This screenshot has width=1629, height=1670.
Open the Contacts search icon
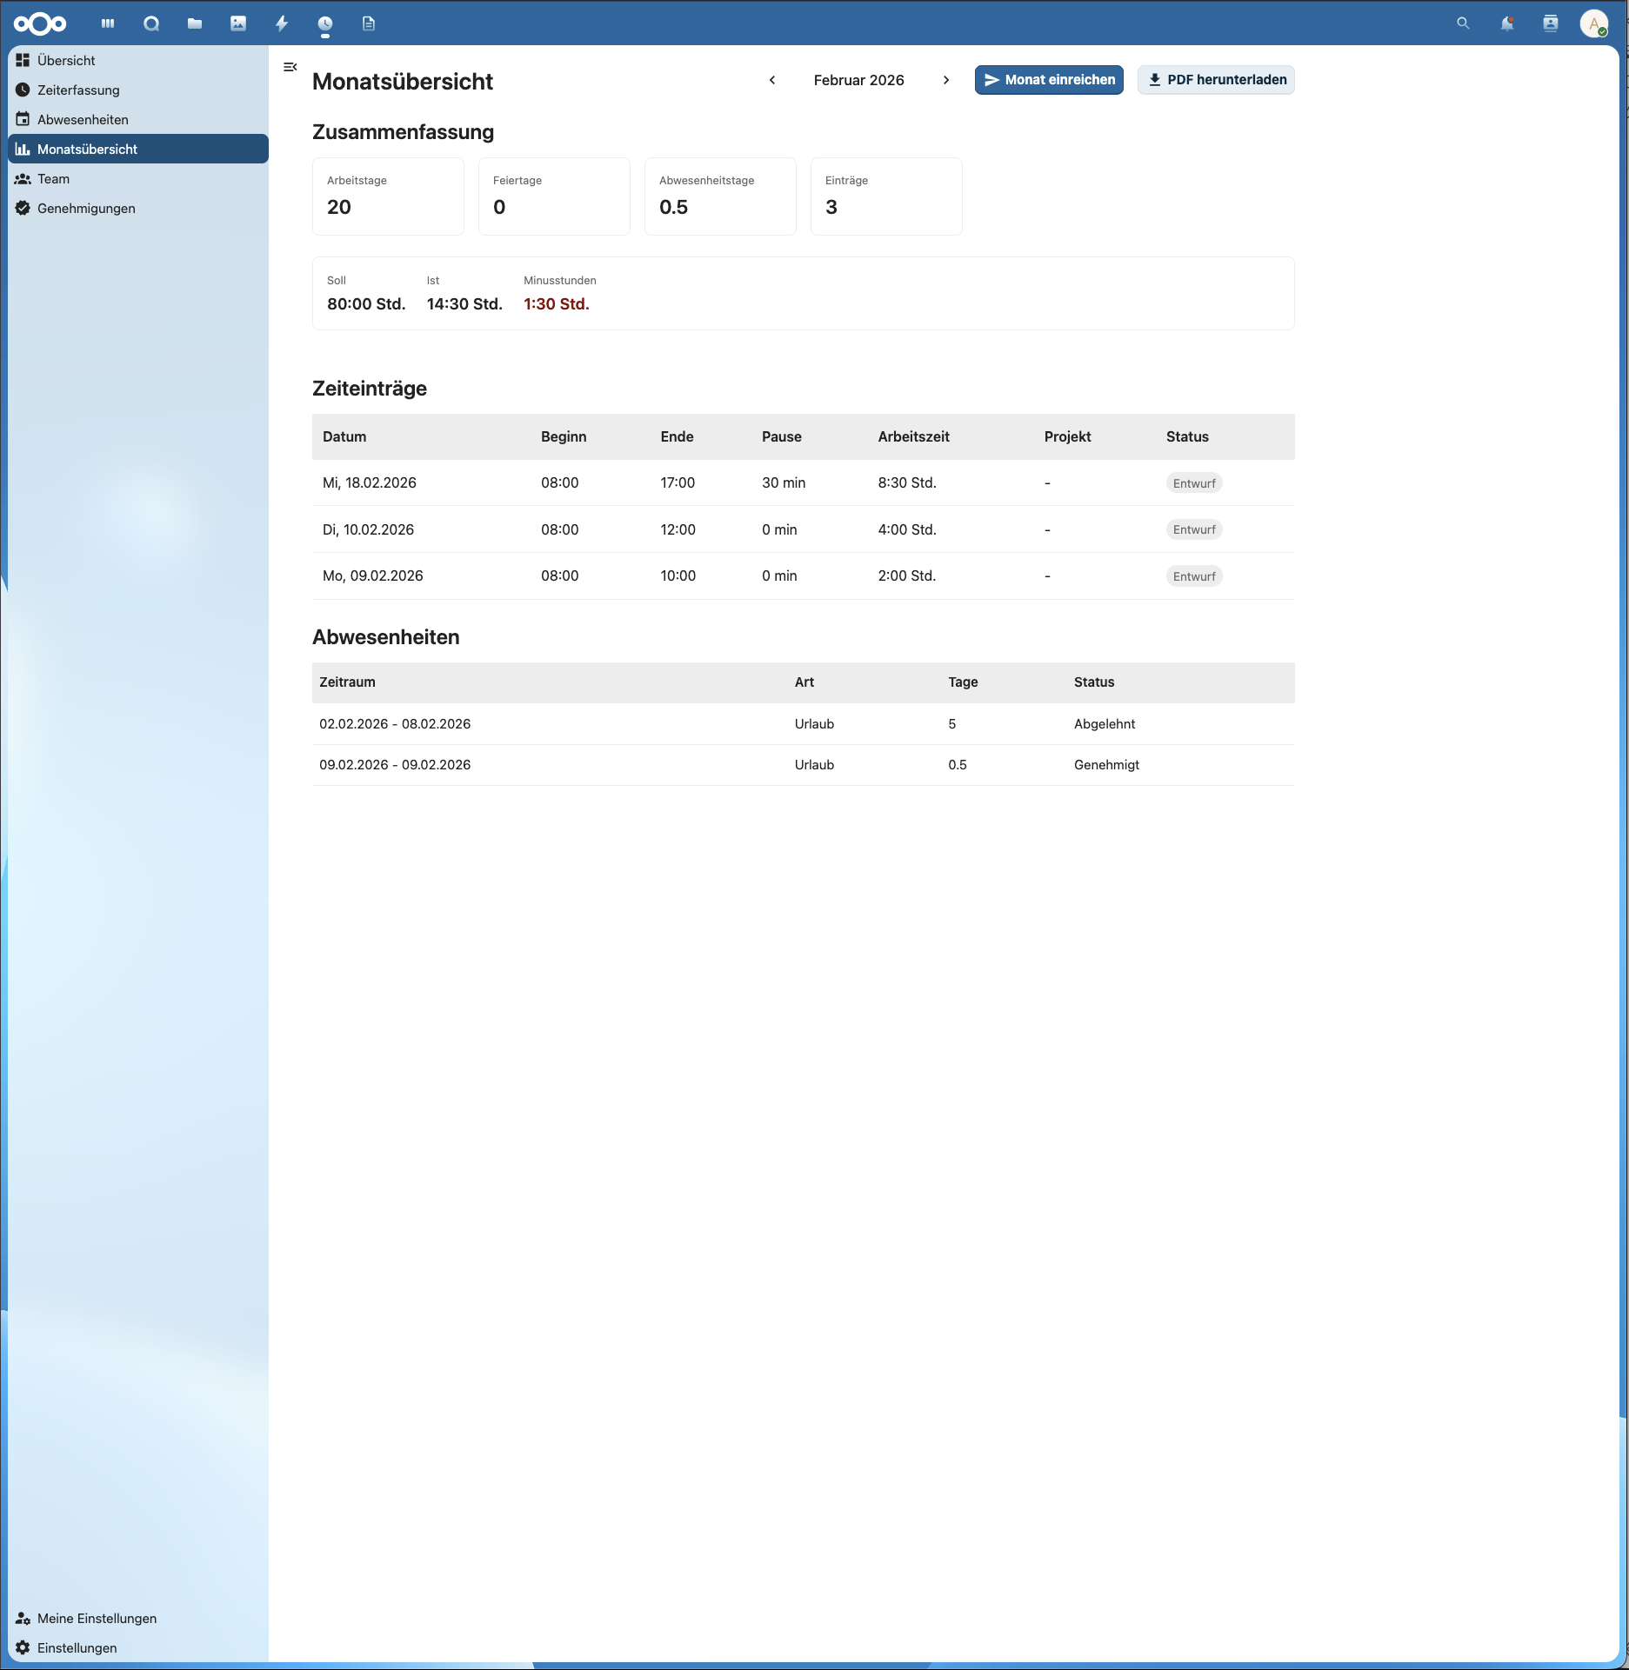(x=1551, y=23)
